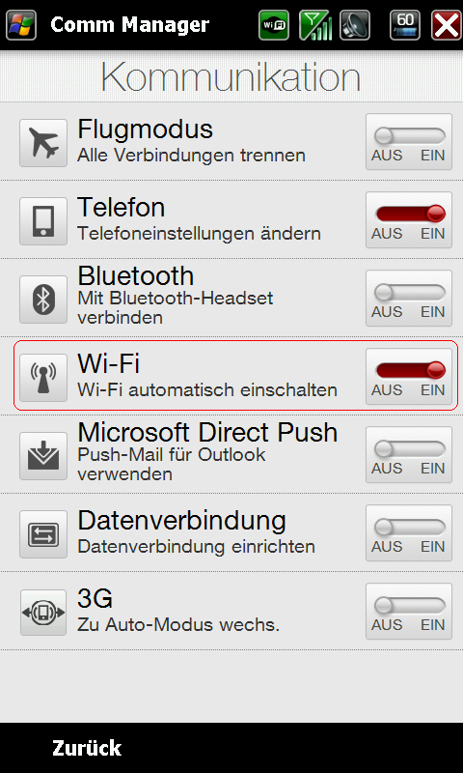Enable the Flugmodus switch
This screenshot has height=773, width=463.
tap(409, 142)
